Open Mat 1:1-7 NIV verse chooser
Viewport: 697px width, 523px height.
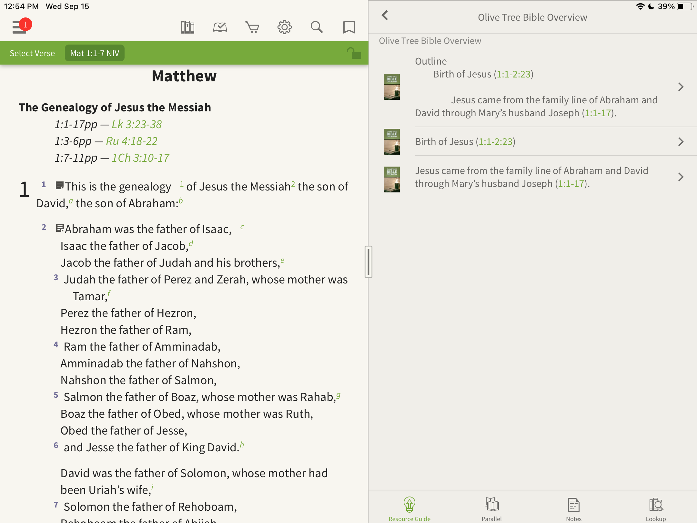click(95, 53)
